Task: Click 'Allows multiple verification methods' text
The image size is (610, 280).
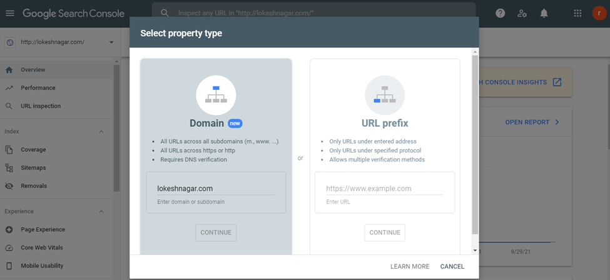Action: [377, 159]
